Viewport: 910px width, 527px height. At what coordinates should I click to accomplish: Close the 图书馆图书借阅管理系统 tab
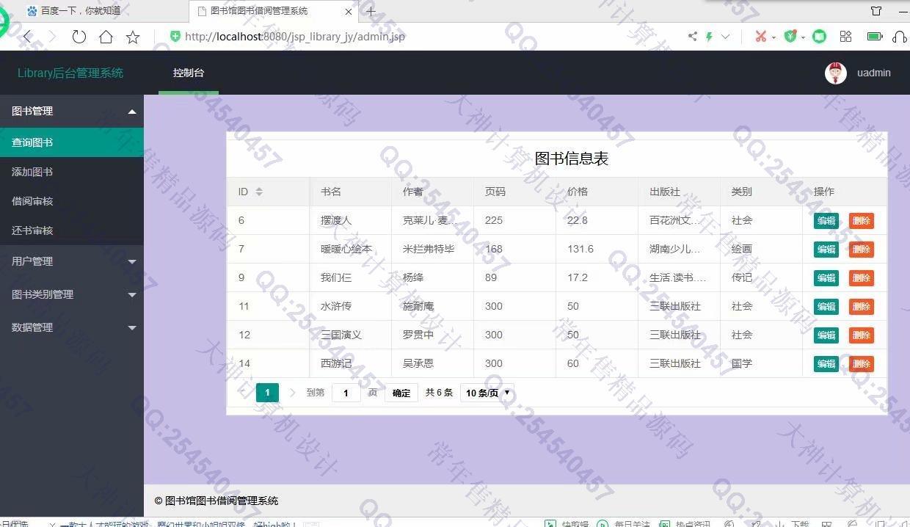[x=349, y=11]
